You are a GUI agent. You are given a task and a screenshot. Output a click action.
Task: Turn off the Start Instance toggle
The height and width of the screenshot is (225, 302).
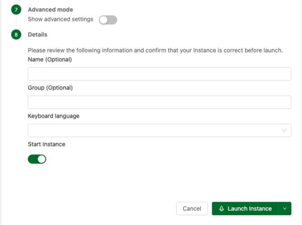37,159
